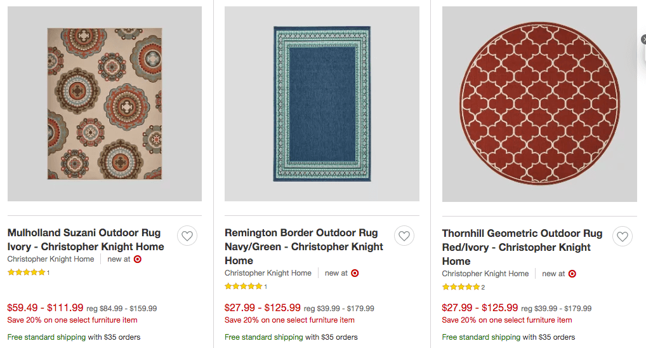Click Free standard shipping under Mulholland rug
This screenshot has width=646, height=348.
(46, 337)
